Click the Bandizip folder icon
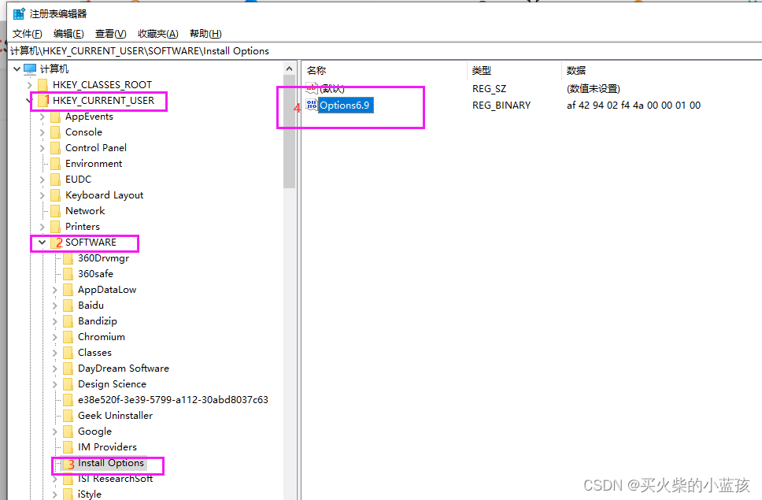This screenshot has width=762, height=500. (x=68, y=320)
